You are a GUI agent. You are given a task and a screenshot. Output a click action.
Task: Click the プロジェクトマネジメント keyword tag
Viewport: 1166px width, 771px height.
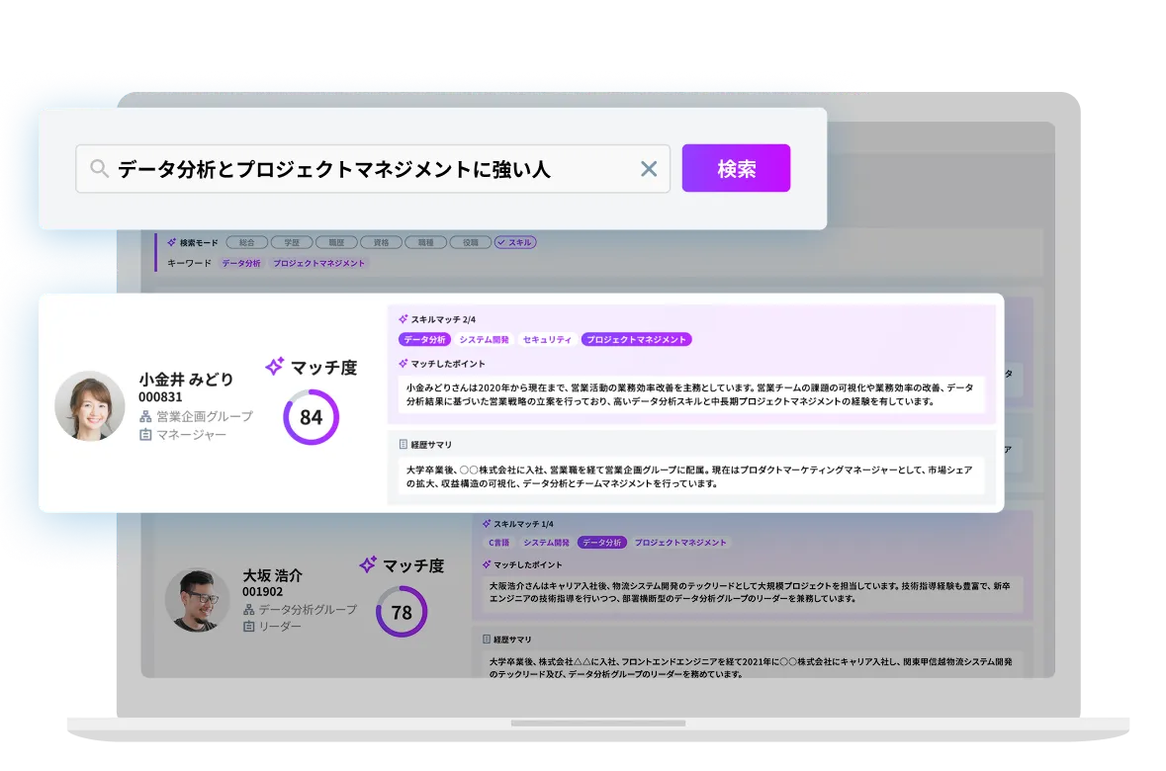318,264
